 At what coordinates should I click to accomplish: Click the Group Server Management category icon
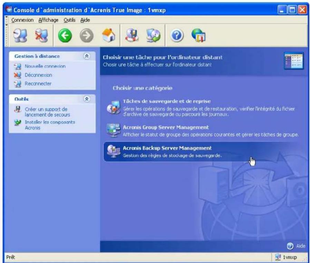[x=114, y=130]
